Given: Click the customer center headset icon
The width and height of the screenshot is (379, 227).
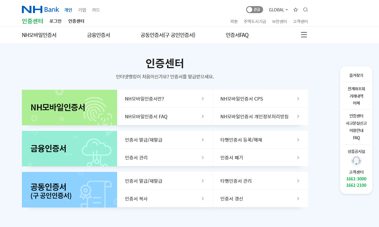Looking at the screenshot, I should [x=356, y=161].
